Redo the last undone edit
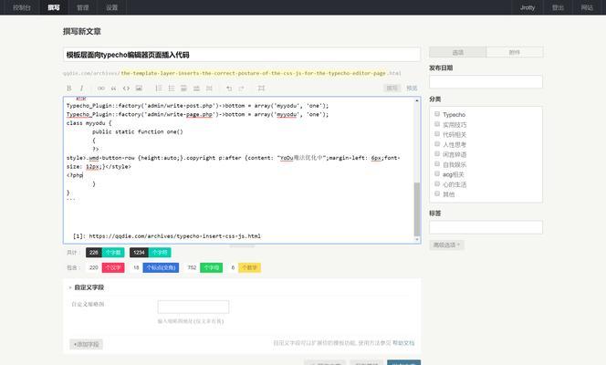The height and width of the screenshot is (365, 606). (x=242, y=89)
